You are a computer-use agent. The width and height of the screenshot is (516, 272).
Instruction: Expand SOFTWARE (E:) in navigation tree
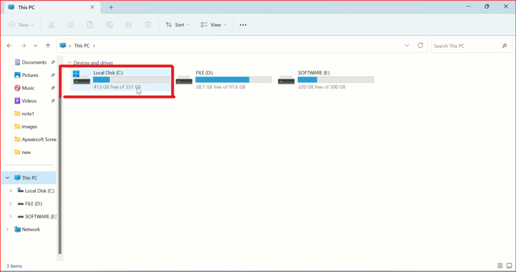(11, 217)
